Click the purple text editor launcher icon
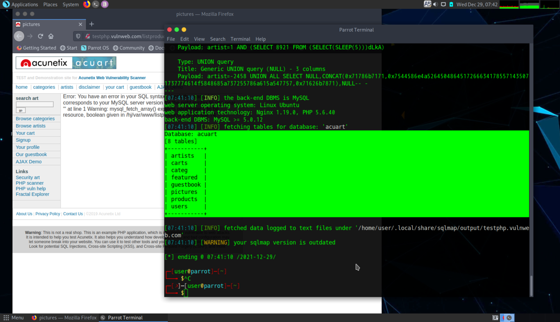 click(x=105, y=4)
